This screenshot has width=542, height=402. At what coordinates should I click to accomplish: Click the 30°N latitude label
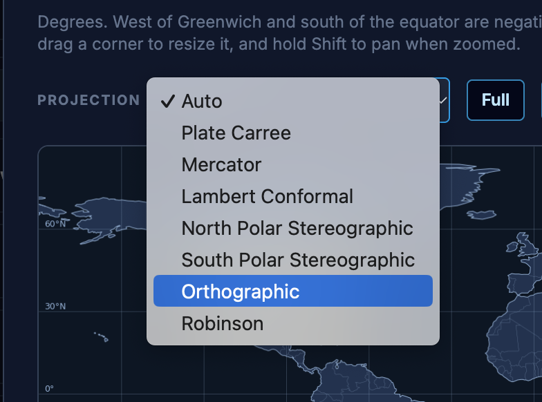[55, 307]
